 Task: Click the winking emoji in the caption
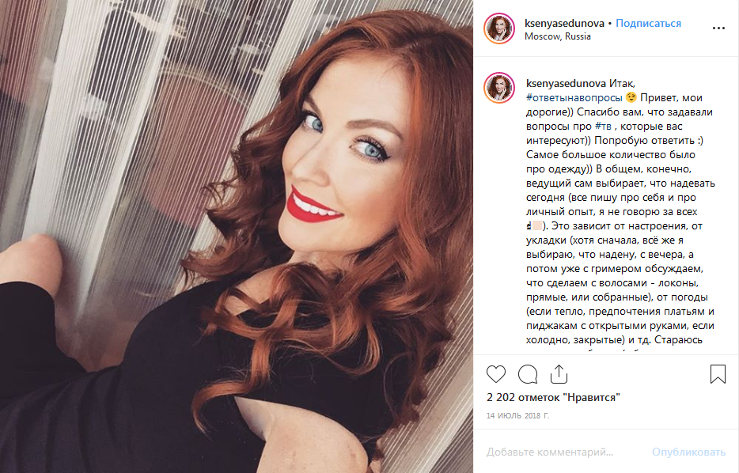[631, 97]
